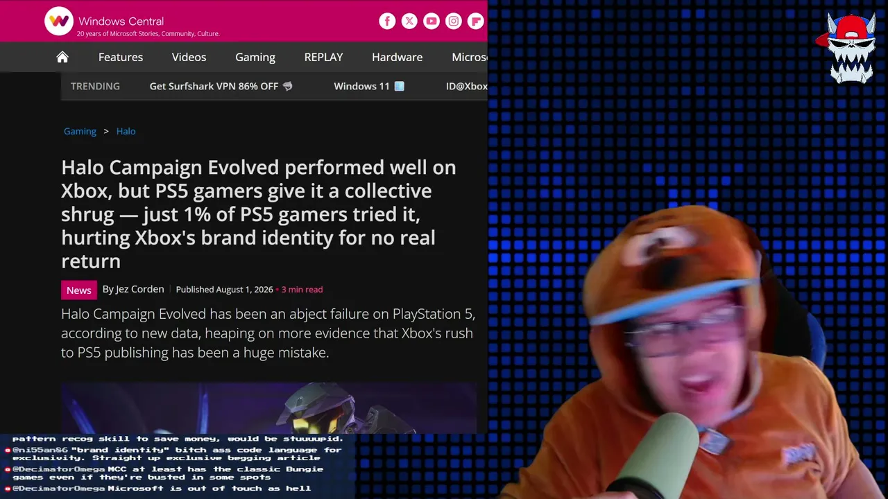Click the News category badge
The width and height of the screenshot is (888, 499).
[x=78, y=290]
